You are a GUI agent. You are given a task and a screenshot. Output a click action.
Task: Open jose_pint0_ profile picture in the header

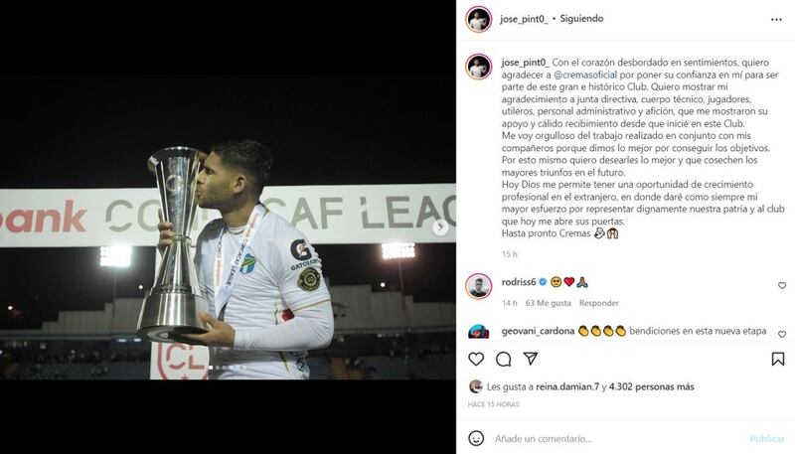point(479,19)
